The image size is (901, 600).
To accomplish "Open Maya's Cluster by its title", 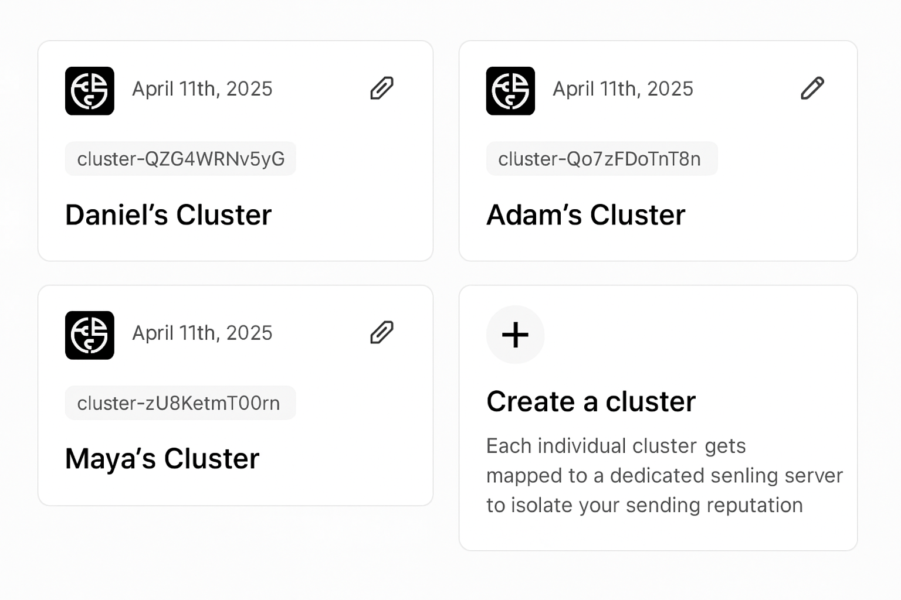I will 162,459.
